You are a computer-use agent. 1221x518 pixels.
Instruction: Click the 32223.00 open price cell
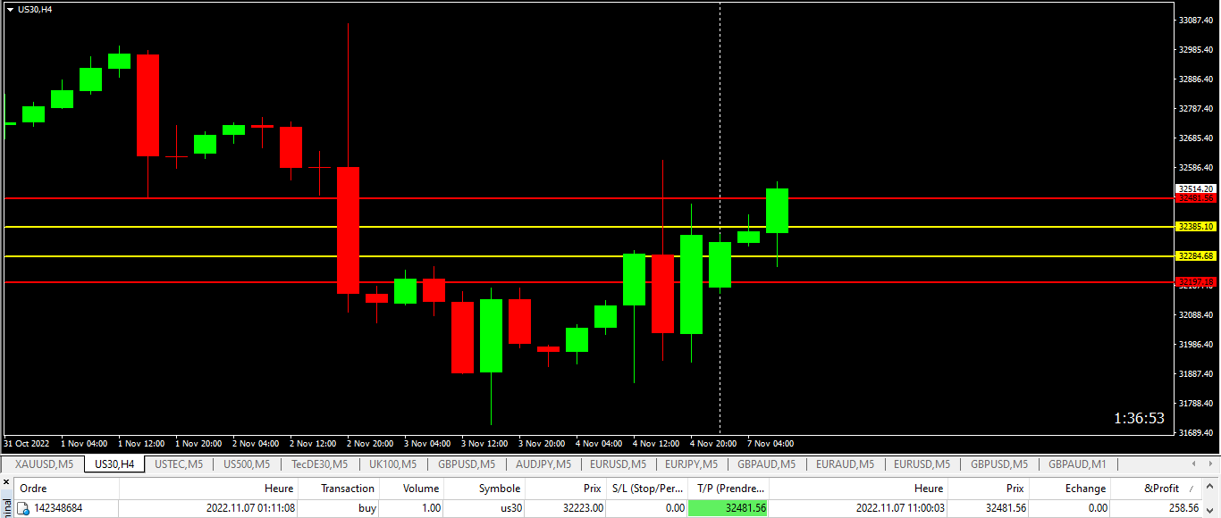coord(583,508)
